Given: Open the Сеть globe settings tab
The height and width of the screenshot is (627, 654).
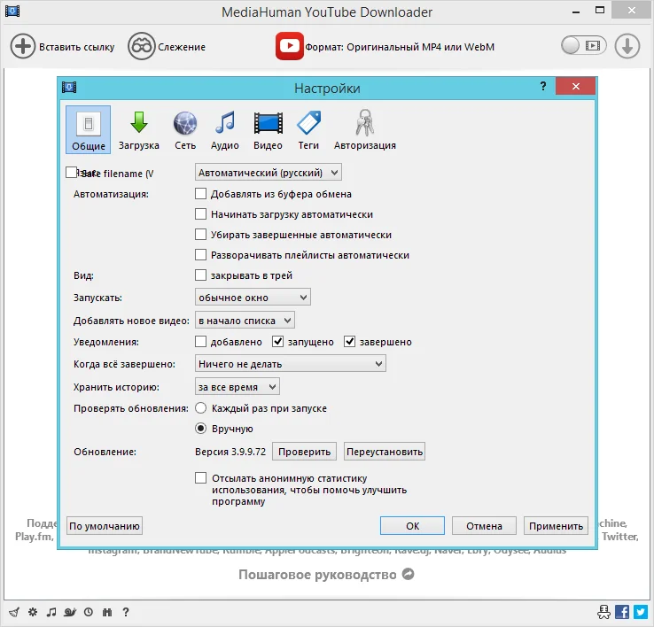Looking at the screenshot, I should (x=185, y=130).
